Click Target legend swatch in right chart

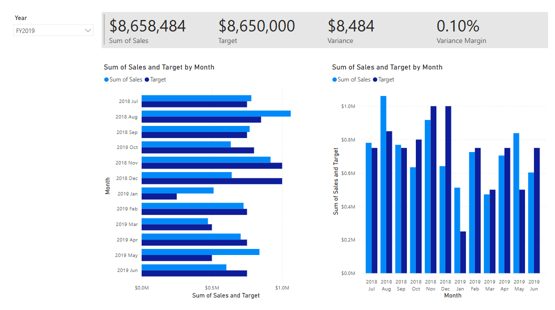point(375,79)
